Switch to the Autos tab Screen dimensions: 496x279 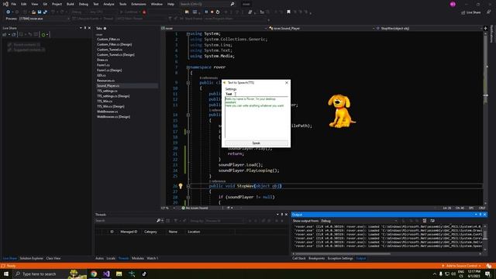tap(99, 258)
